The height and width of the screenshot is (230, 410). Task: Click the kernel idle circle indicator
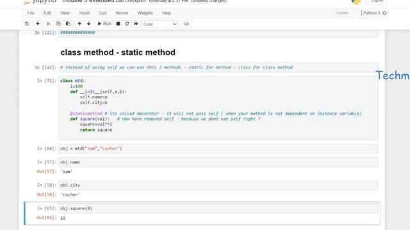point(384,13)
